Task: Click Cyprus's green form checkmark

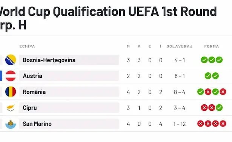Action: click(x=219, y=108)
